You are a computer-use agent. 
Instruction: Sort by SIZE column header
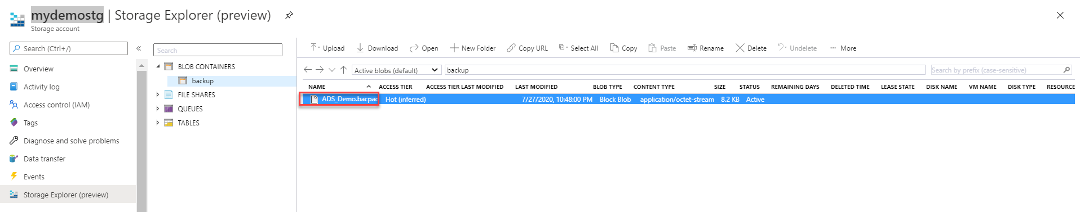coord(720,87)
